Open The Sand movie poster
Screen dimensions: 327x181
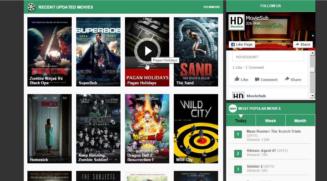(x=196, y=52)
